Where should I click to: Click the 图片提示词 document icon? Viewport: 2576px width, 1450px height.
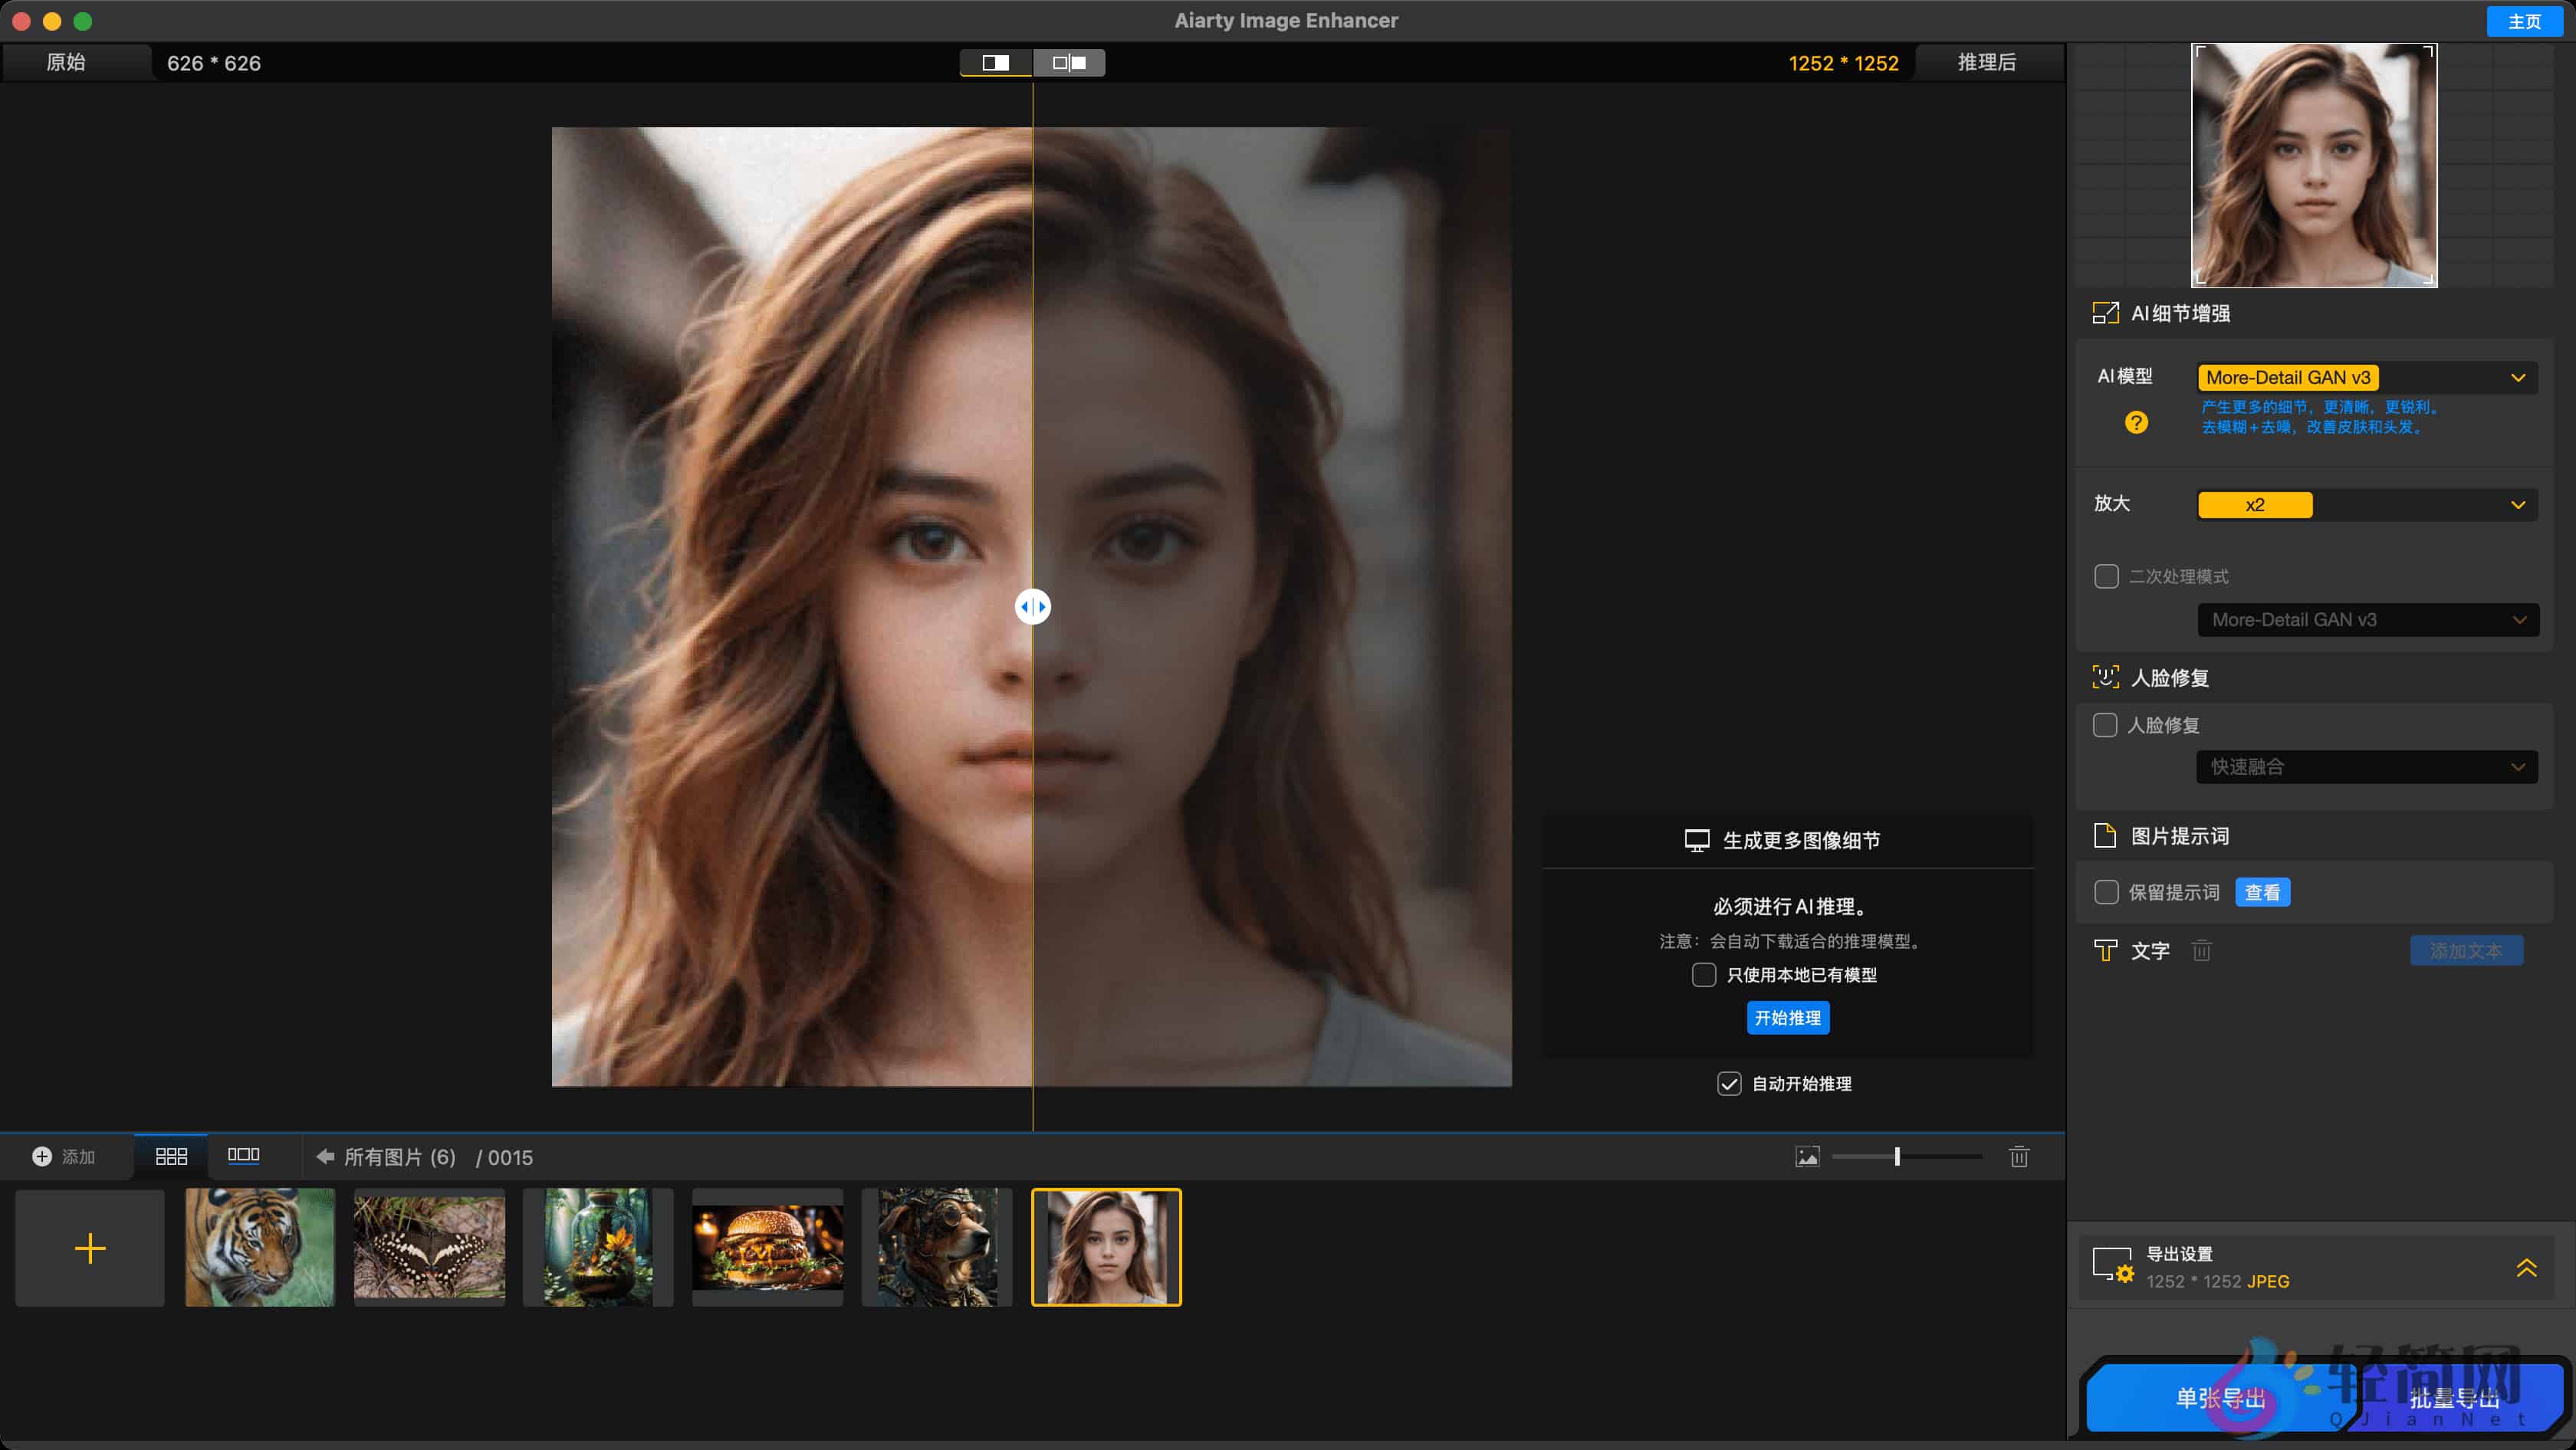(x=2106, y=835)
